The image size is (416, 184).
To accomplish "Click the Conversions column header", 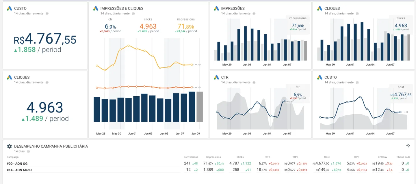I will tap(191, 157).
